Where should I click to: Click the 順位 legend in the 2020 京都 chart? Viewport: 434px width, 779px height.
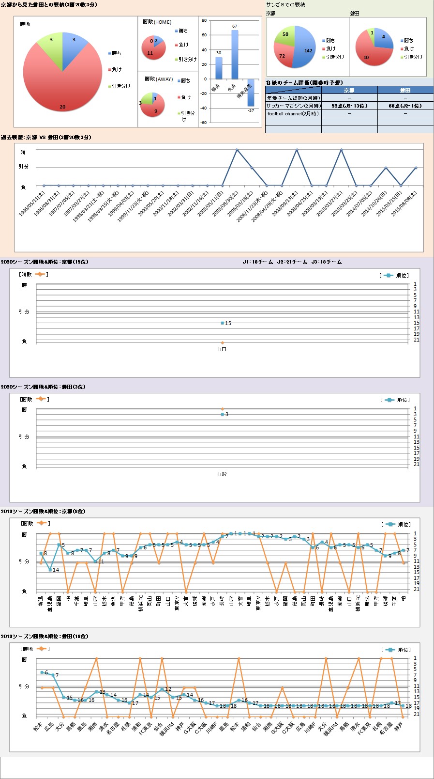(x=395, y=275)
